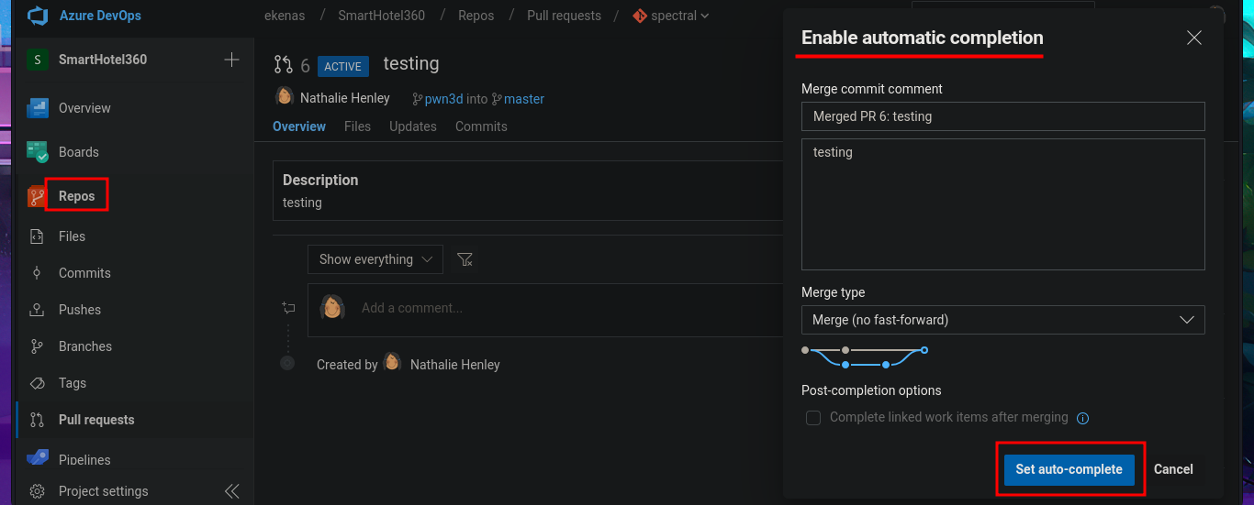Viewport: 1254px width, 505px height.
Task: Click the Repos git icon
Action: [37, 196]
